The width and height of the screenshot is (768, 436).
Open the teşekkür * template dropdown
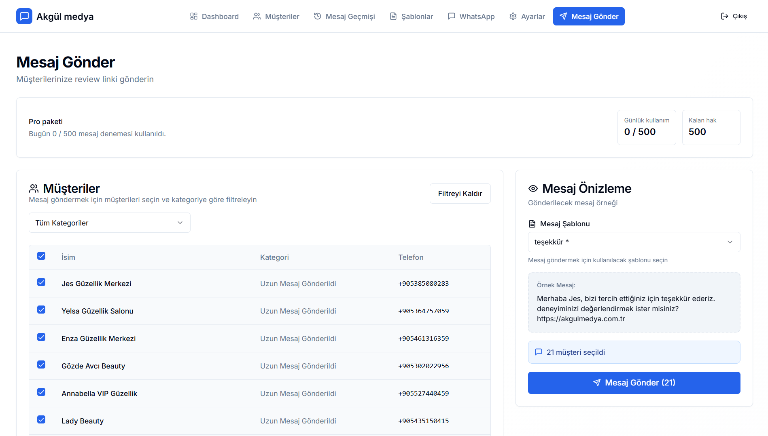pos(634,242)
